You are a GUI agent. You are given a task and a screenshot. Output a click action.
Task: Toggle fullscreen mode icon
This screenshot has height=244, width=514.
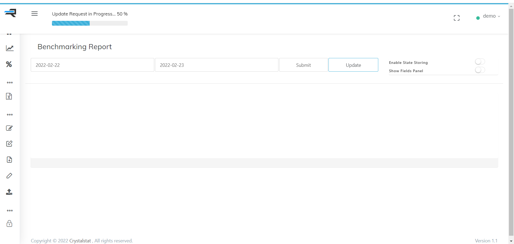[457, 18]
